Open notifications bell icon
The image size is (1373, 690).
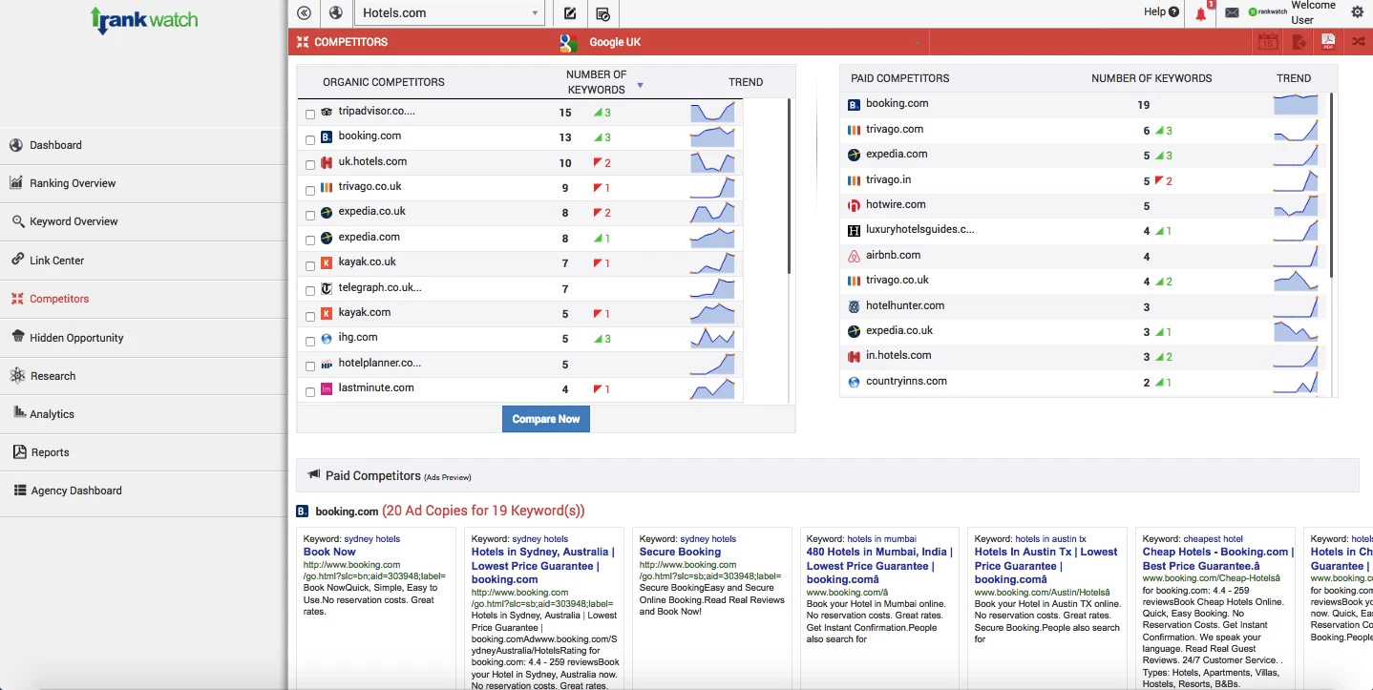coord(1201,13)
